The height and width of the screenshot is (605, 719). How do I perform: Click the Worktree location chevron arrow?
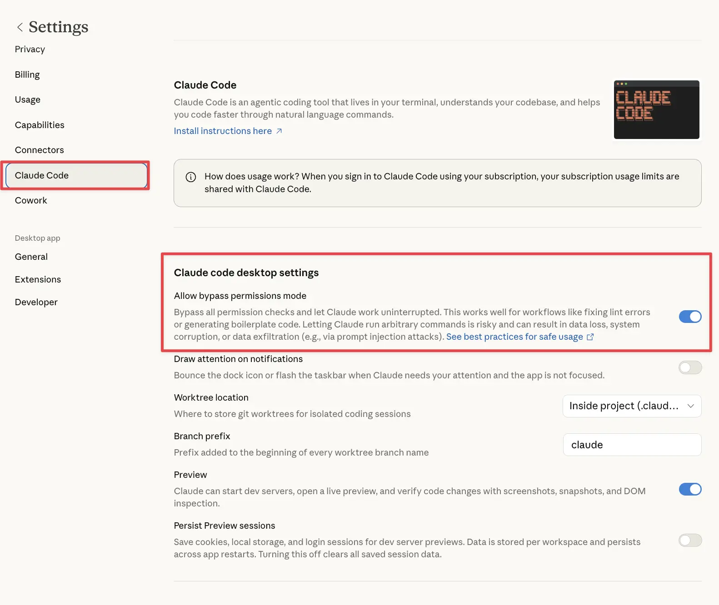point(690,406)
